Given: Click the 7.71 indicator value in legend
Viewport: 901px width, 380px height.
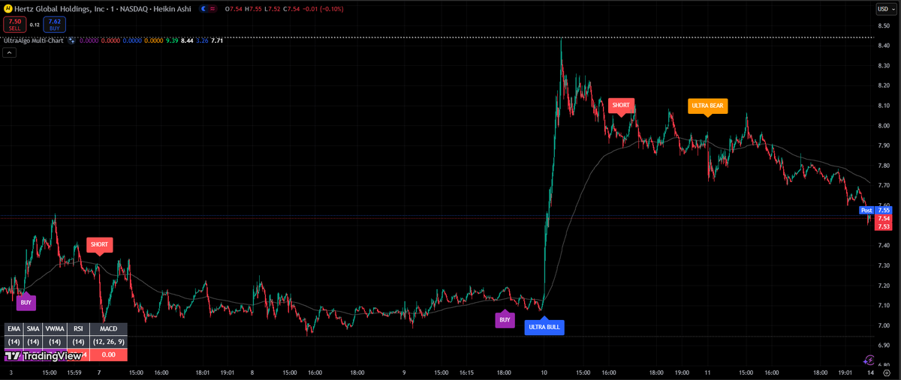Looking at the screenshot, I should [x=217, y=40].
